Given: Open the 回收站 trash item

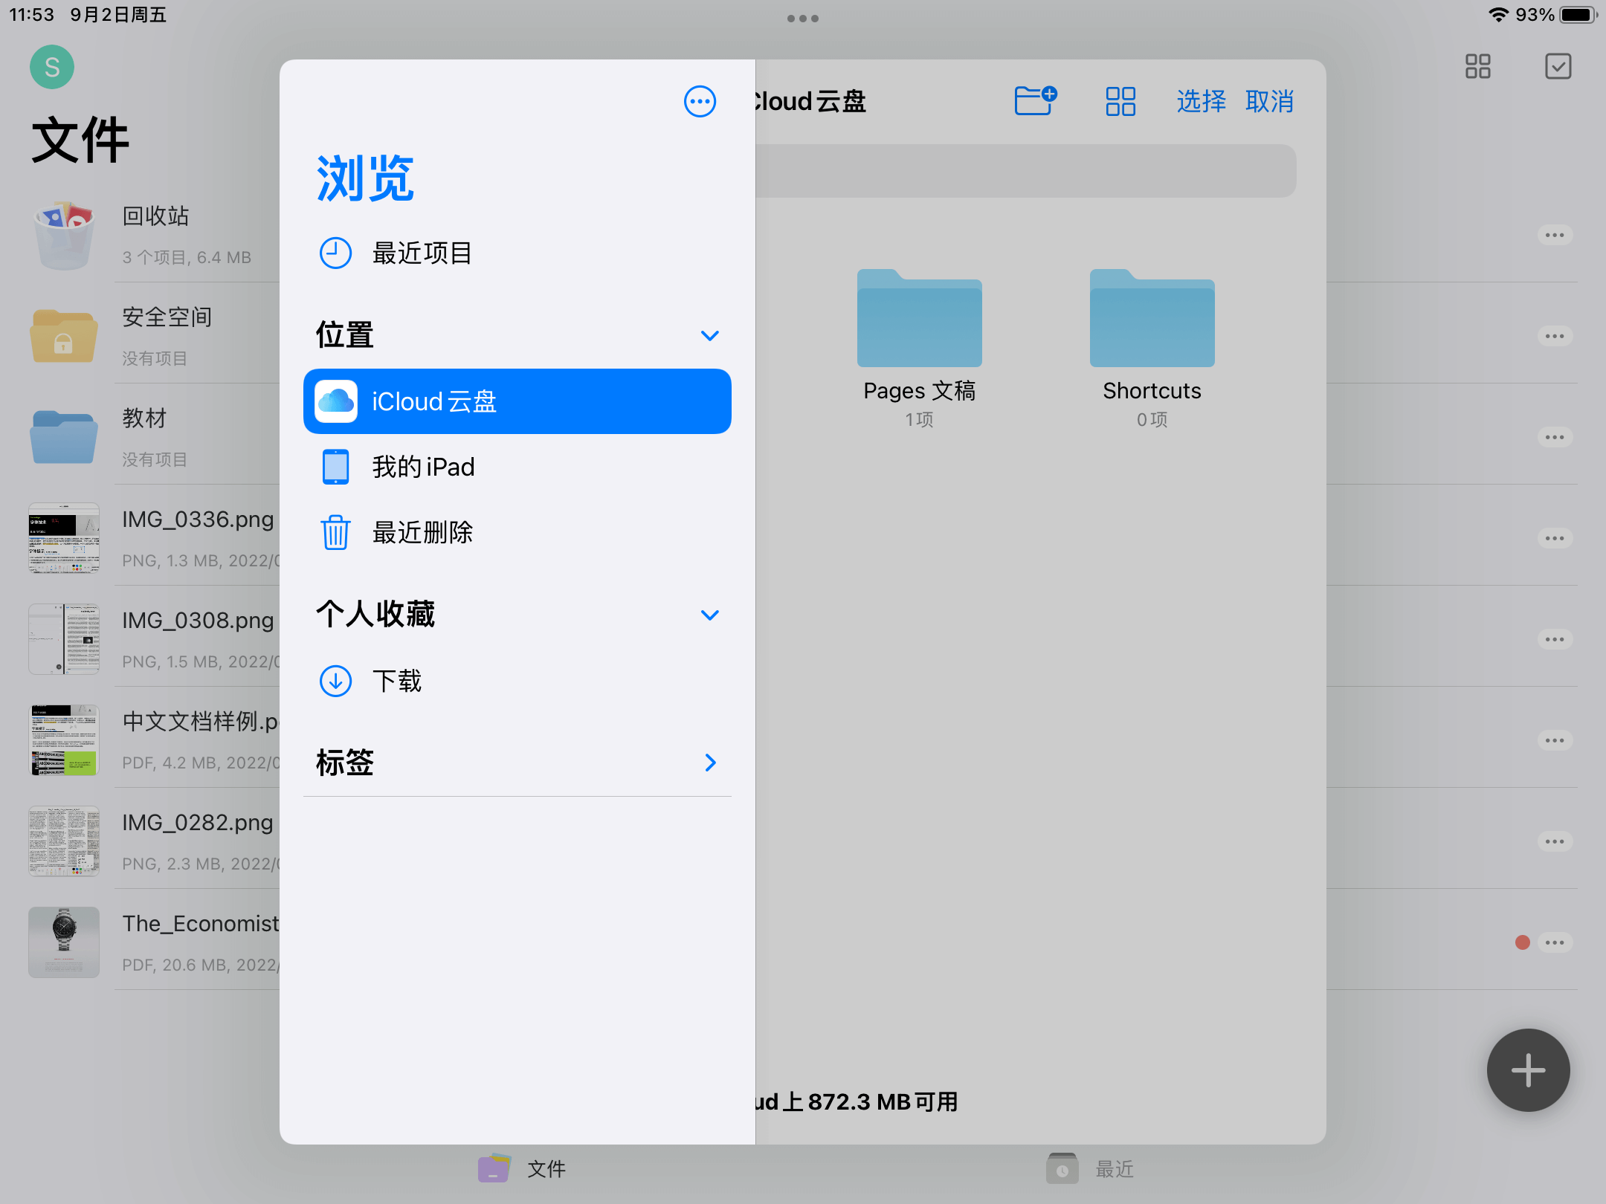Looking at the screenshot, I should pos(64,235).
